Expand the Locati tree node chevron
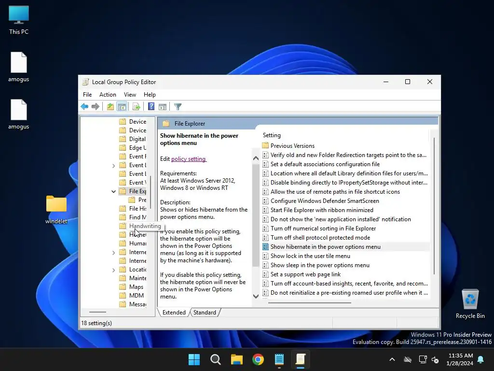Screen dimensions: 494x371 (x=113, y=270)
